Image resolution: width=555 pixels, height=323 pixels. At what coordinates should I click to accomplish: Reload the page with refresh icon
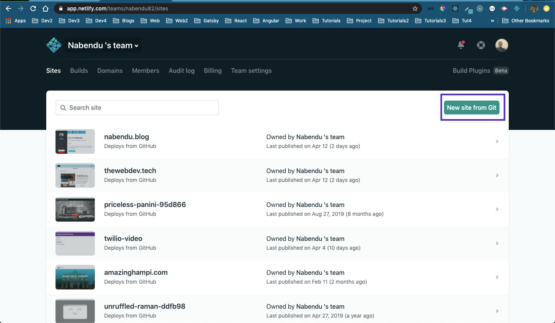click(x=33, y=8)
